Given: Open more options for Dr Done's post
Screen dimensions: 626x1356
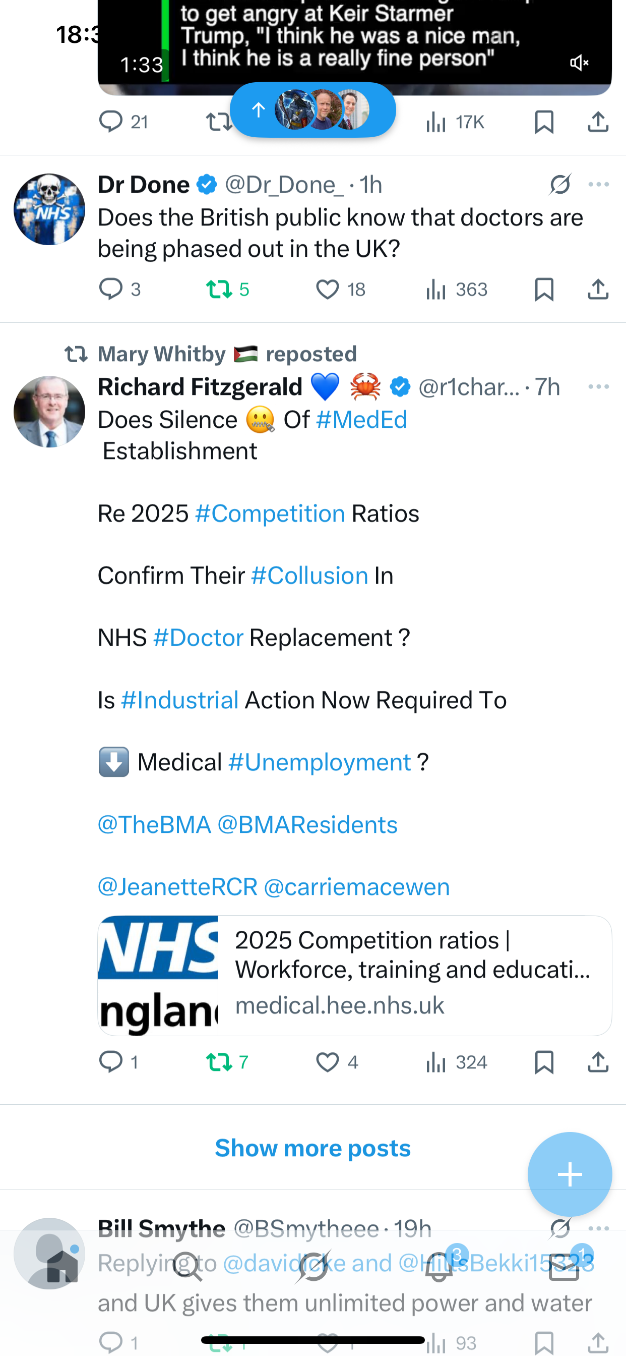Looking at the screenshot, I should (x=599, y=184).
